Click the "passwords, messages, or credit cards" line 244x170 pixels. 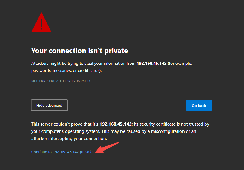pyautogui.click(x=66, y=71)
